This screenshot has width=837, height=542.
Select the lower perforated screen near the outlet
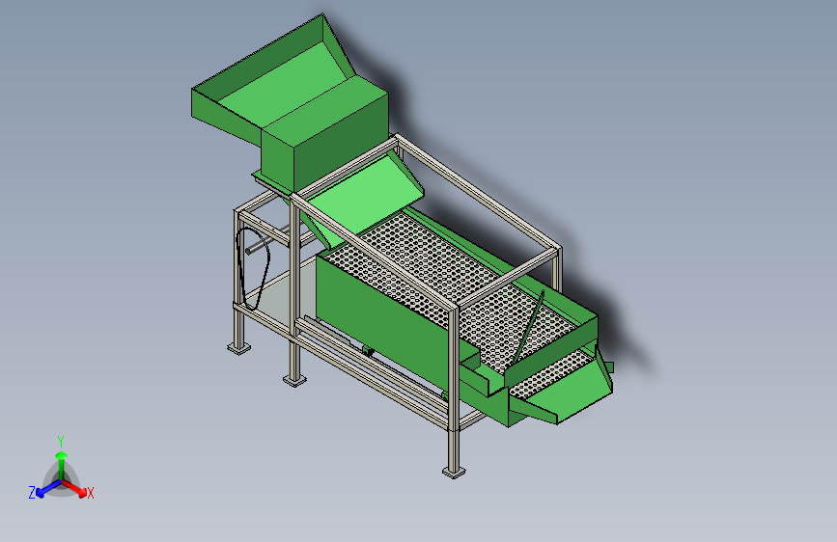(x=550, y=375)
